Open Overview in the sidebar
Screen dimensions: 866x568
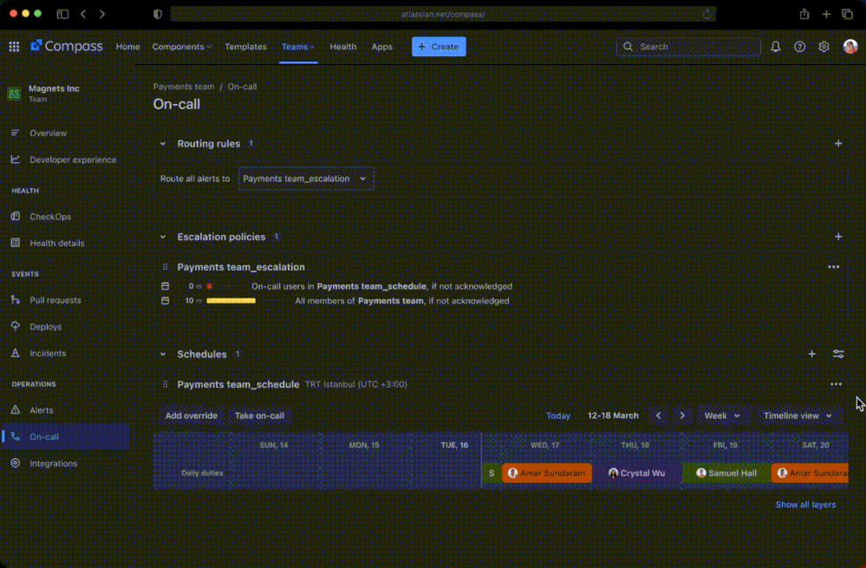66,134
